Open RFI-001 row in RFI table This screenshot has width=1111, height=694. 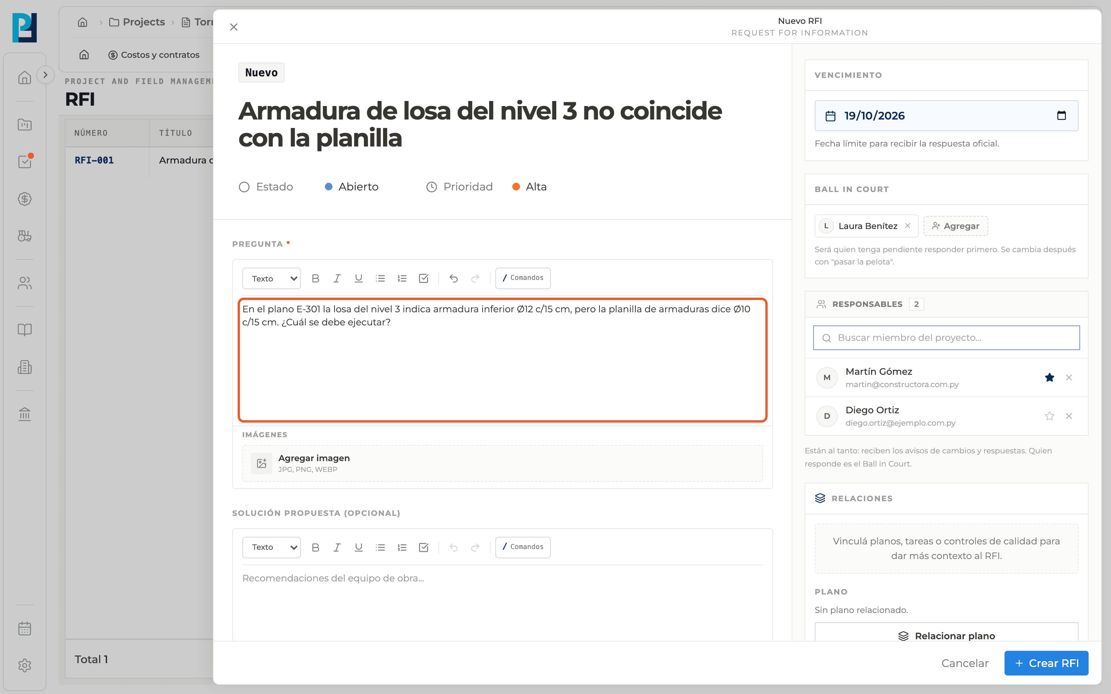[x=139, y=160]
